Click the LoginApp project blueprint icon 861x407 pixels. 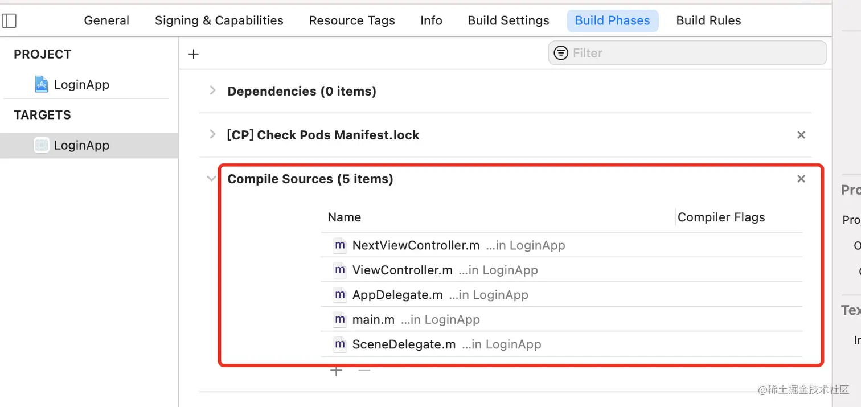tap(42, 85)
